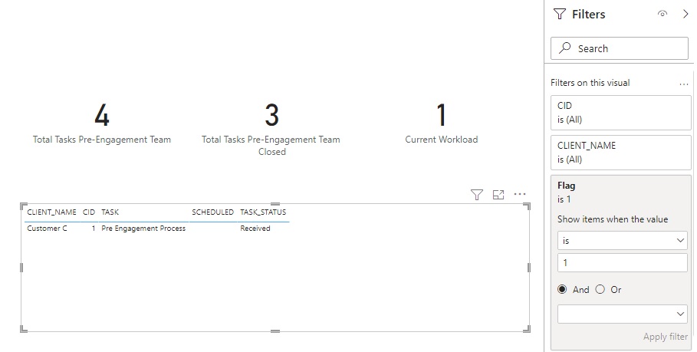Sort table by CID column header
The height and width of the screenshot is (352, 697).
click(x=89, y=212)
